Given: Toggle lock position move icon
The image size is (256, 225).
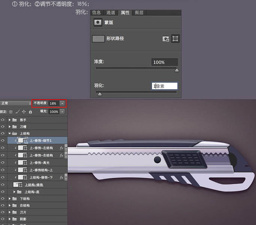Looking at the screenshot, I should (x=24, y=112).
